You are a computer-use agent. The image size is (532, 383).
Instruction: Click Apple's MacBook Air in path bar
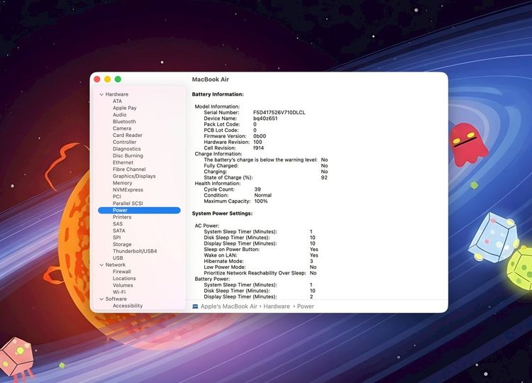pos(228,306)
